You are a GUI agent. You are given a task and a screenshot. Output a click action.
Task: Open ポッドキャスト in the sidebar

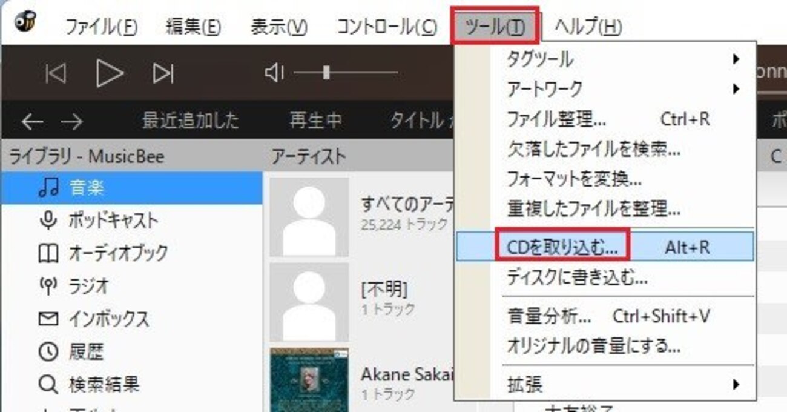(x=131, y=221)
